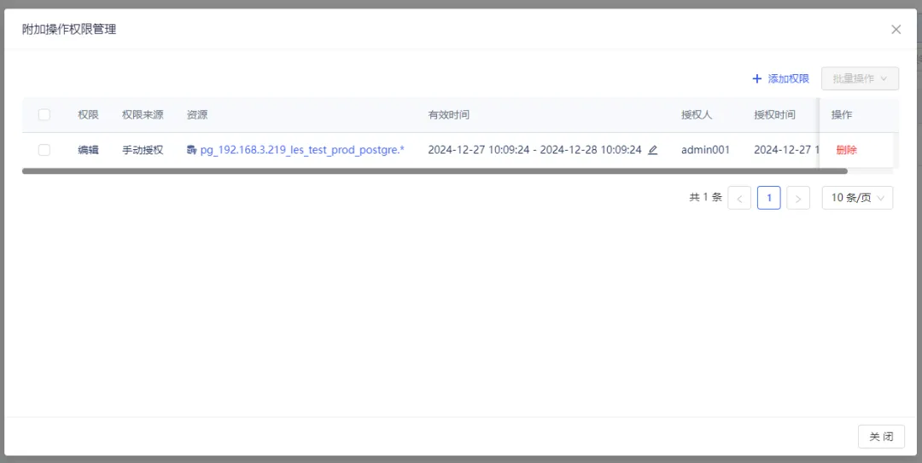The height and width of the screenshot is (463, 922).
Task: Click the 权限来源 column header
Action: pyautogui.click(x=143, y=114)
